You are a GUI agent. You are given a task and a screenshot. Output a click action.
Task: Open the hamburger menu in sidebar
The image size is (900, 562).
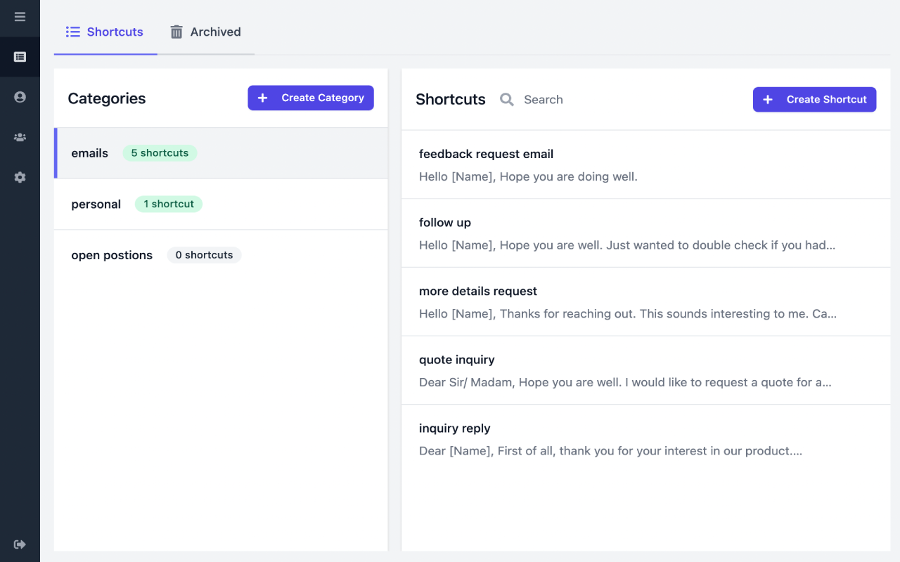pos(20,17)
